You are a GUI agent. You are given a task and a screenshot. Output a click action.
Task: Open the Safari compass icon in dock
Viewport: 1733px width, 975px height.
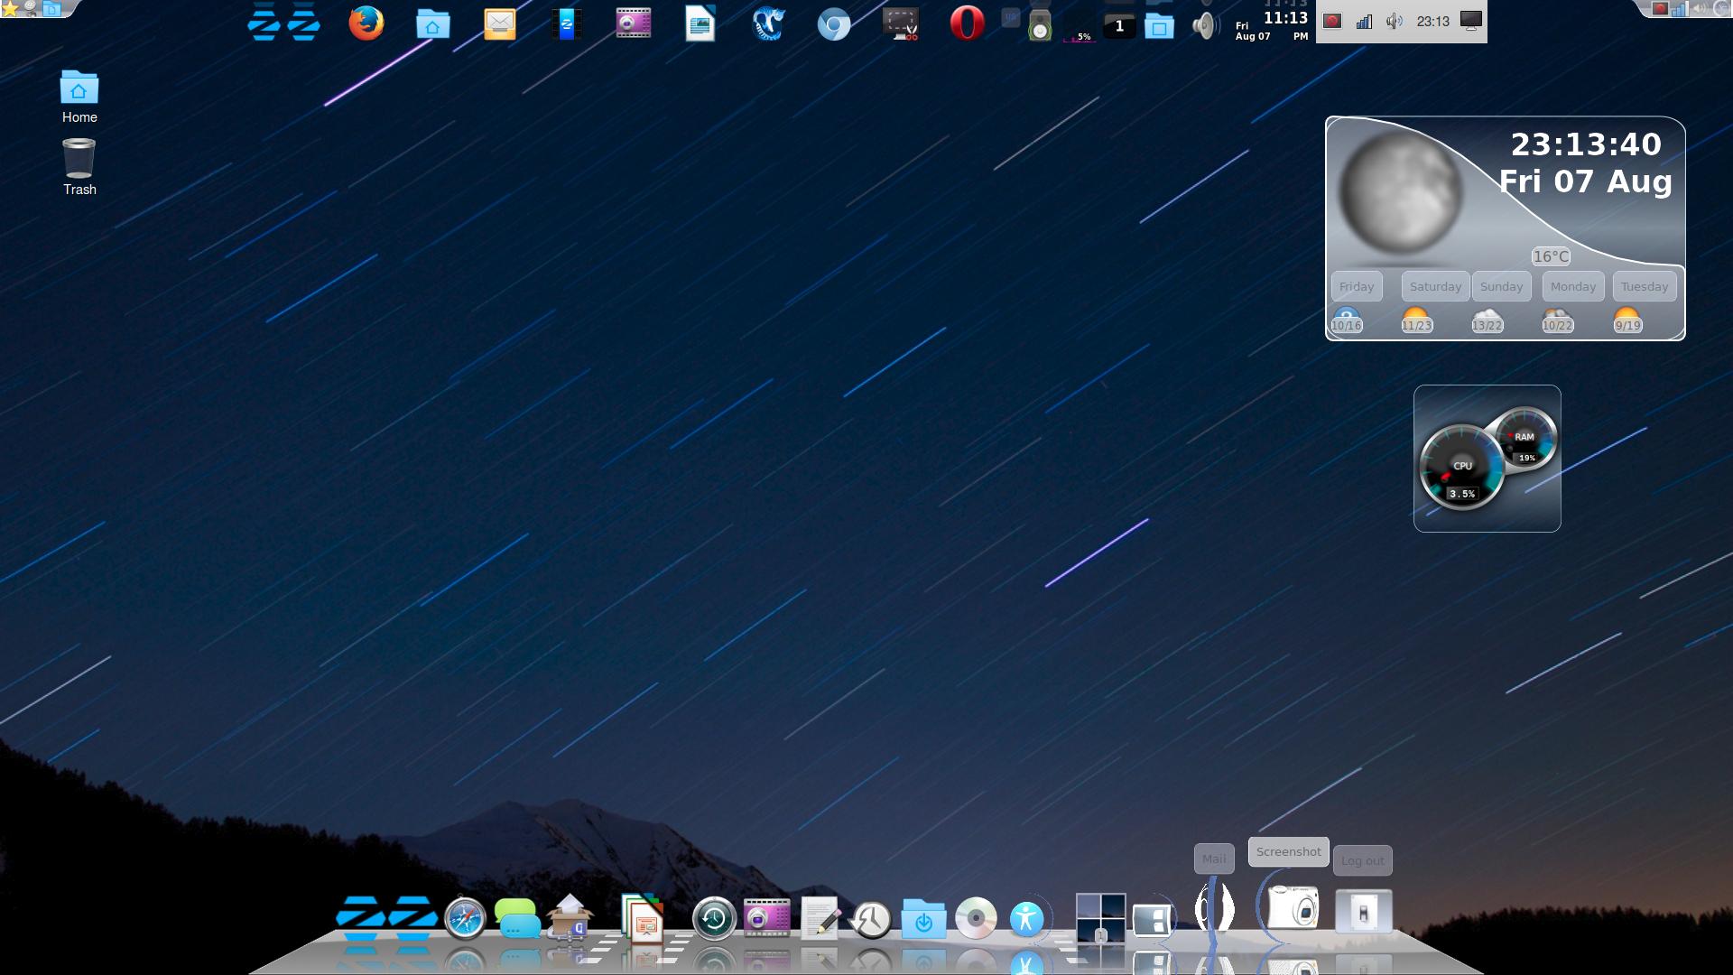click(x=465, y=919)
